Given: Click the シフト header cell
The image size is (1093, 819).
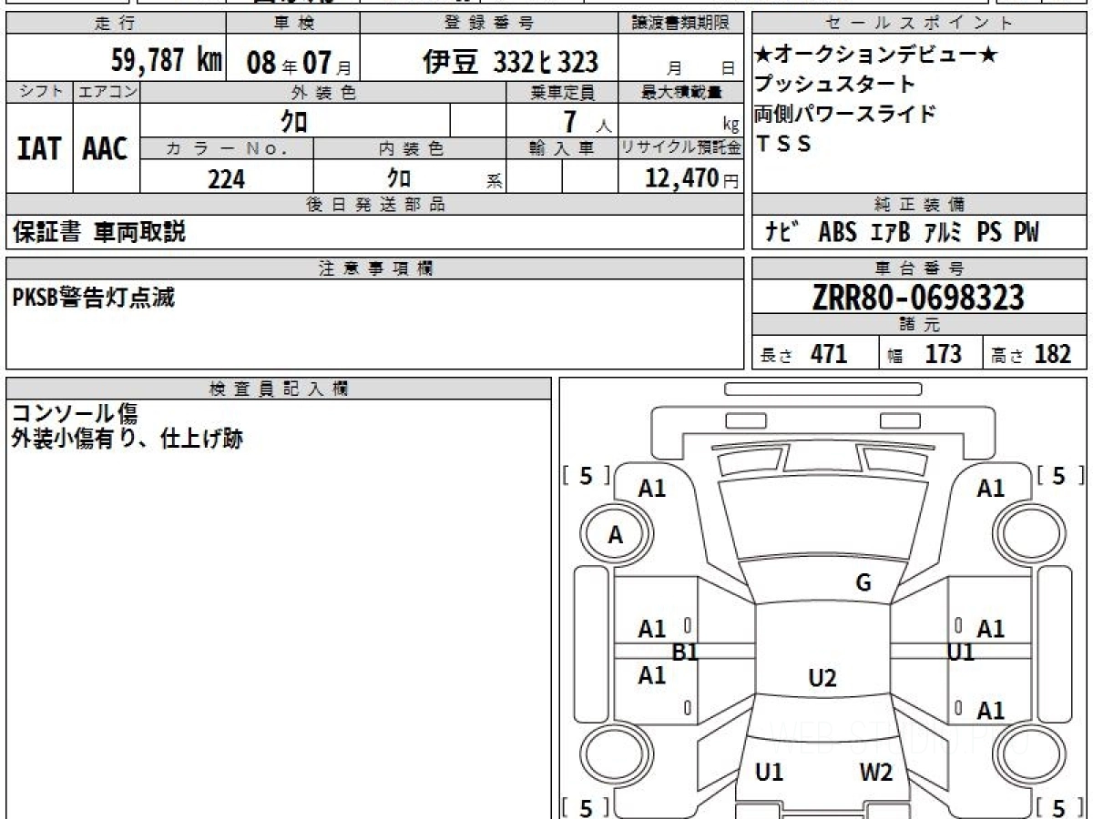Looking at the screenshot, I should 39,92.
